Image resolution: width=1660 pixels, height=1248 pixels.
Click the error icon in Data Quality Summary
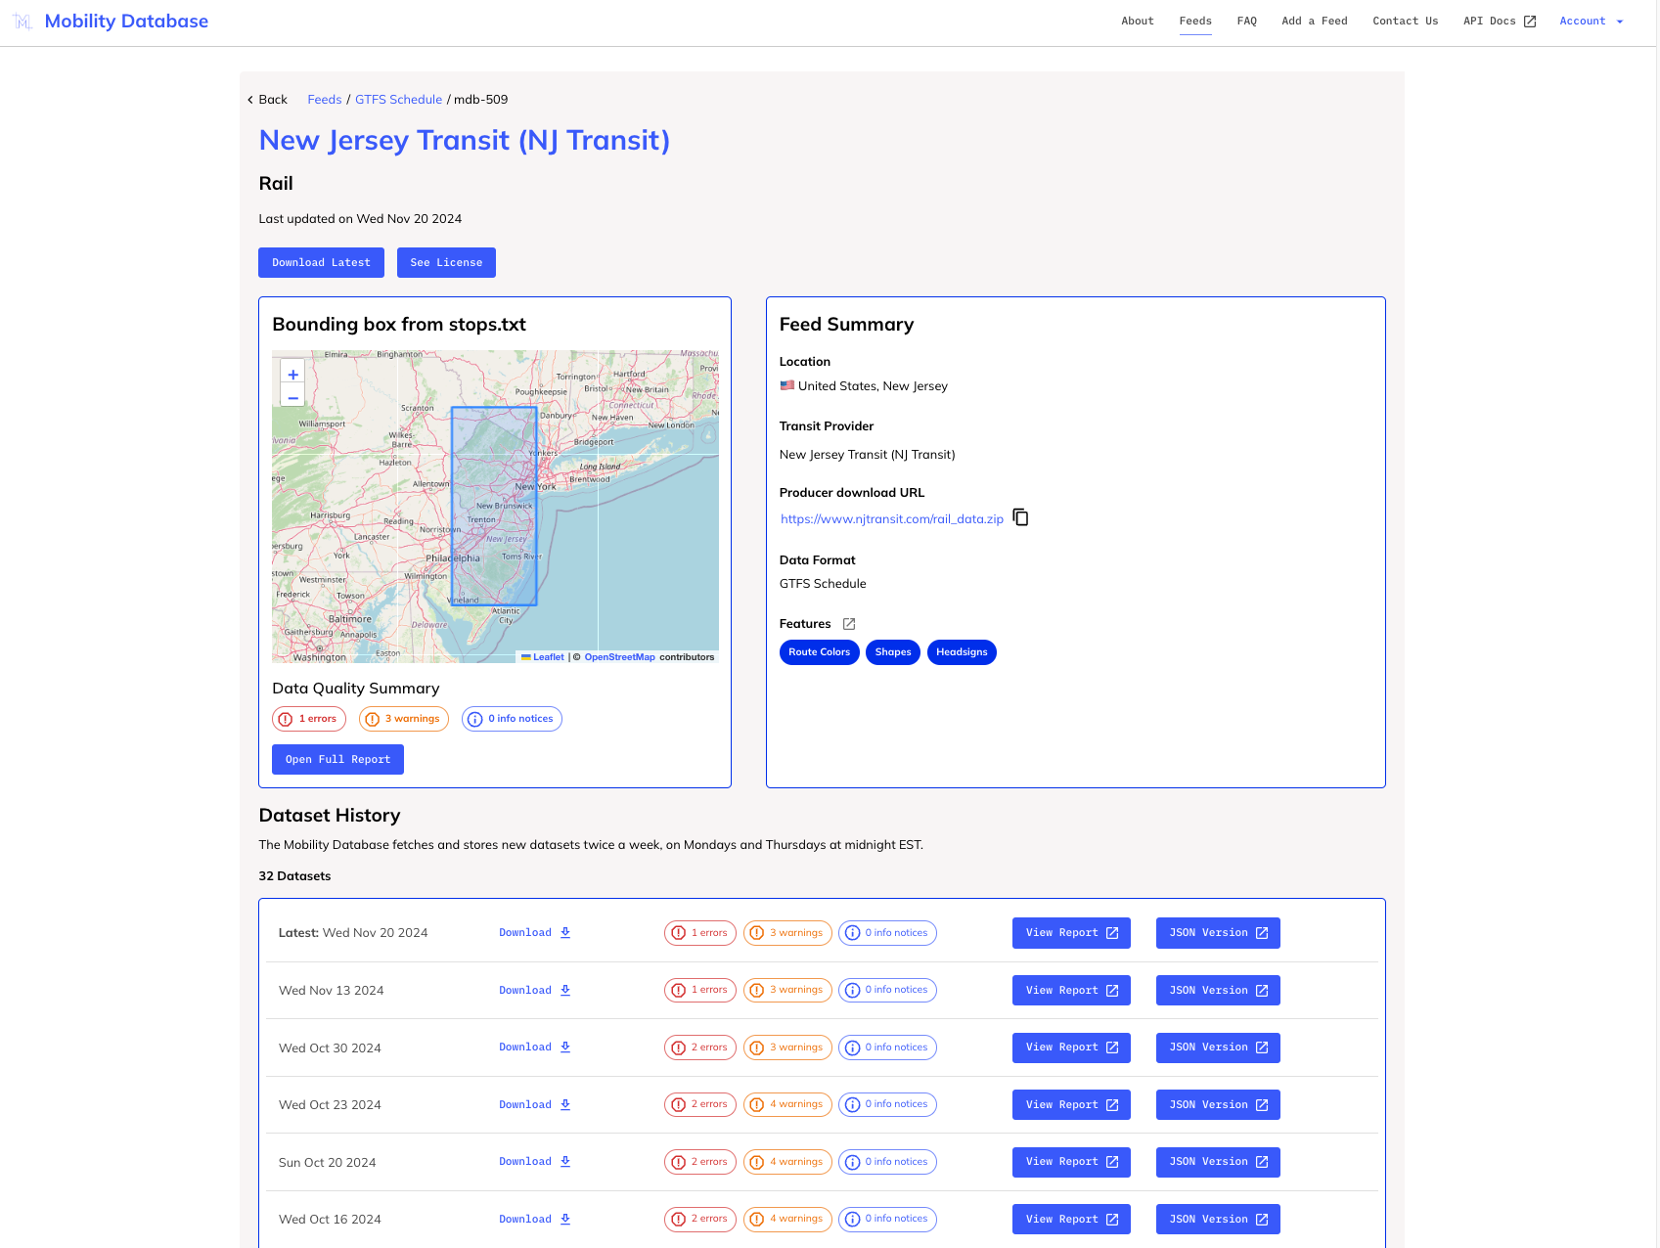point(286,719)
